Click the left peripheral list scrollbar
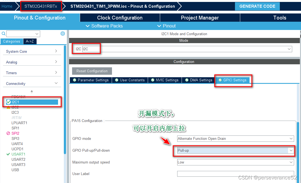Viewport: 301px width, 183px height. click(65, 100)
